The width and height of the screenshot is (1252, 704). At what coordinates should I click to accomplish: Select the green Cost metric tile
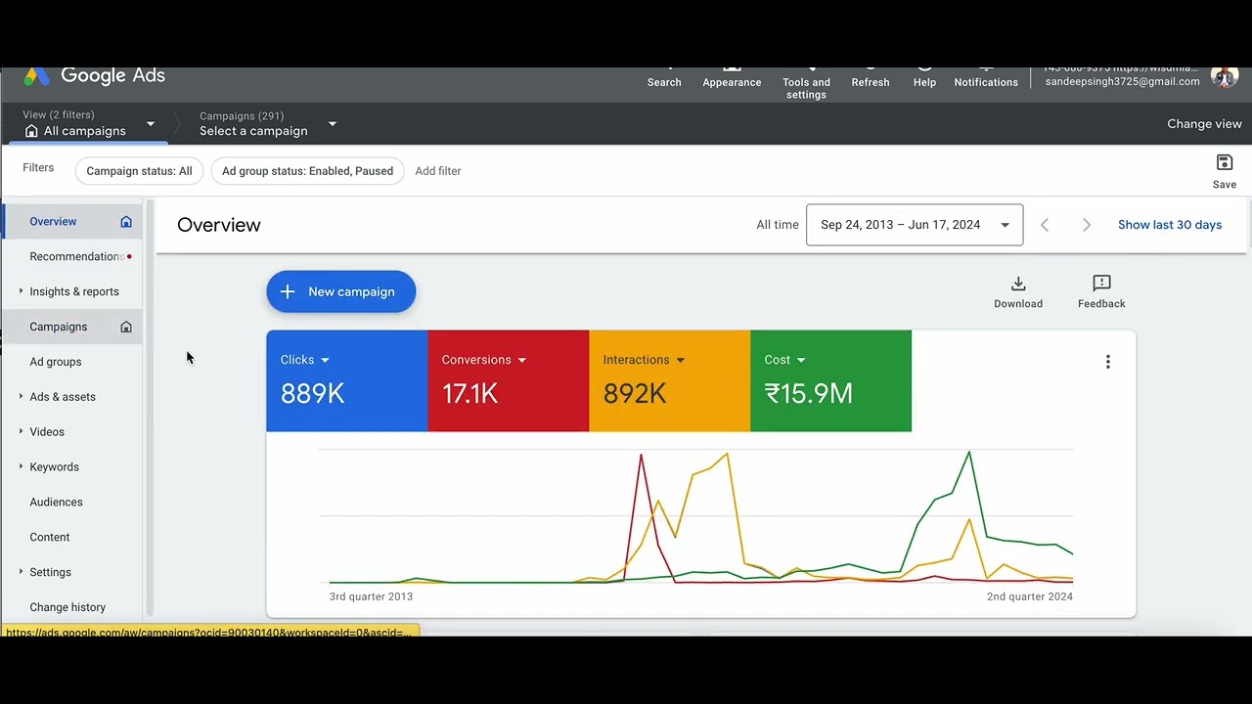click(830, 380)
